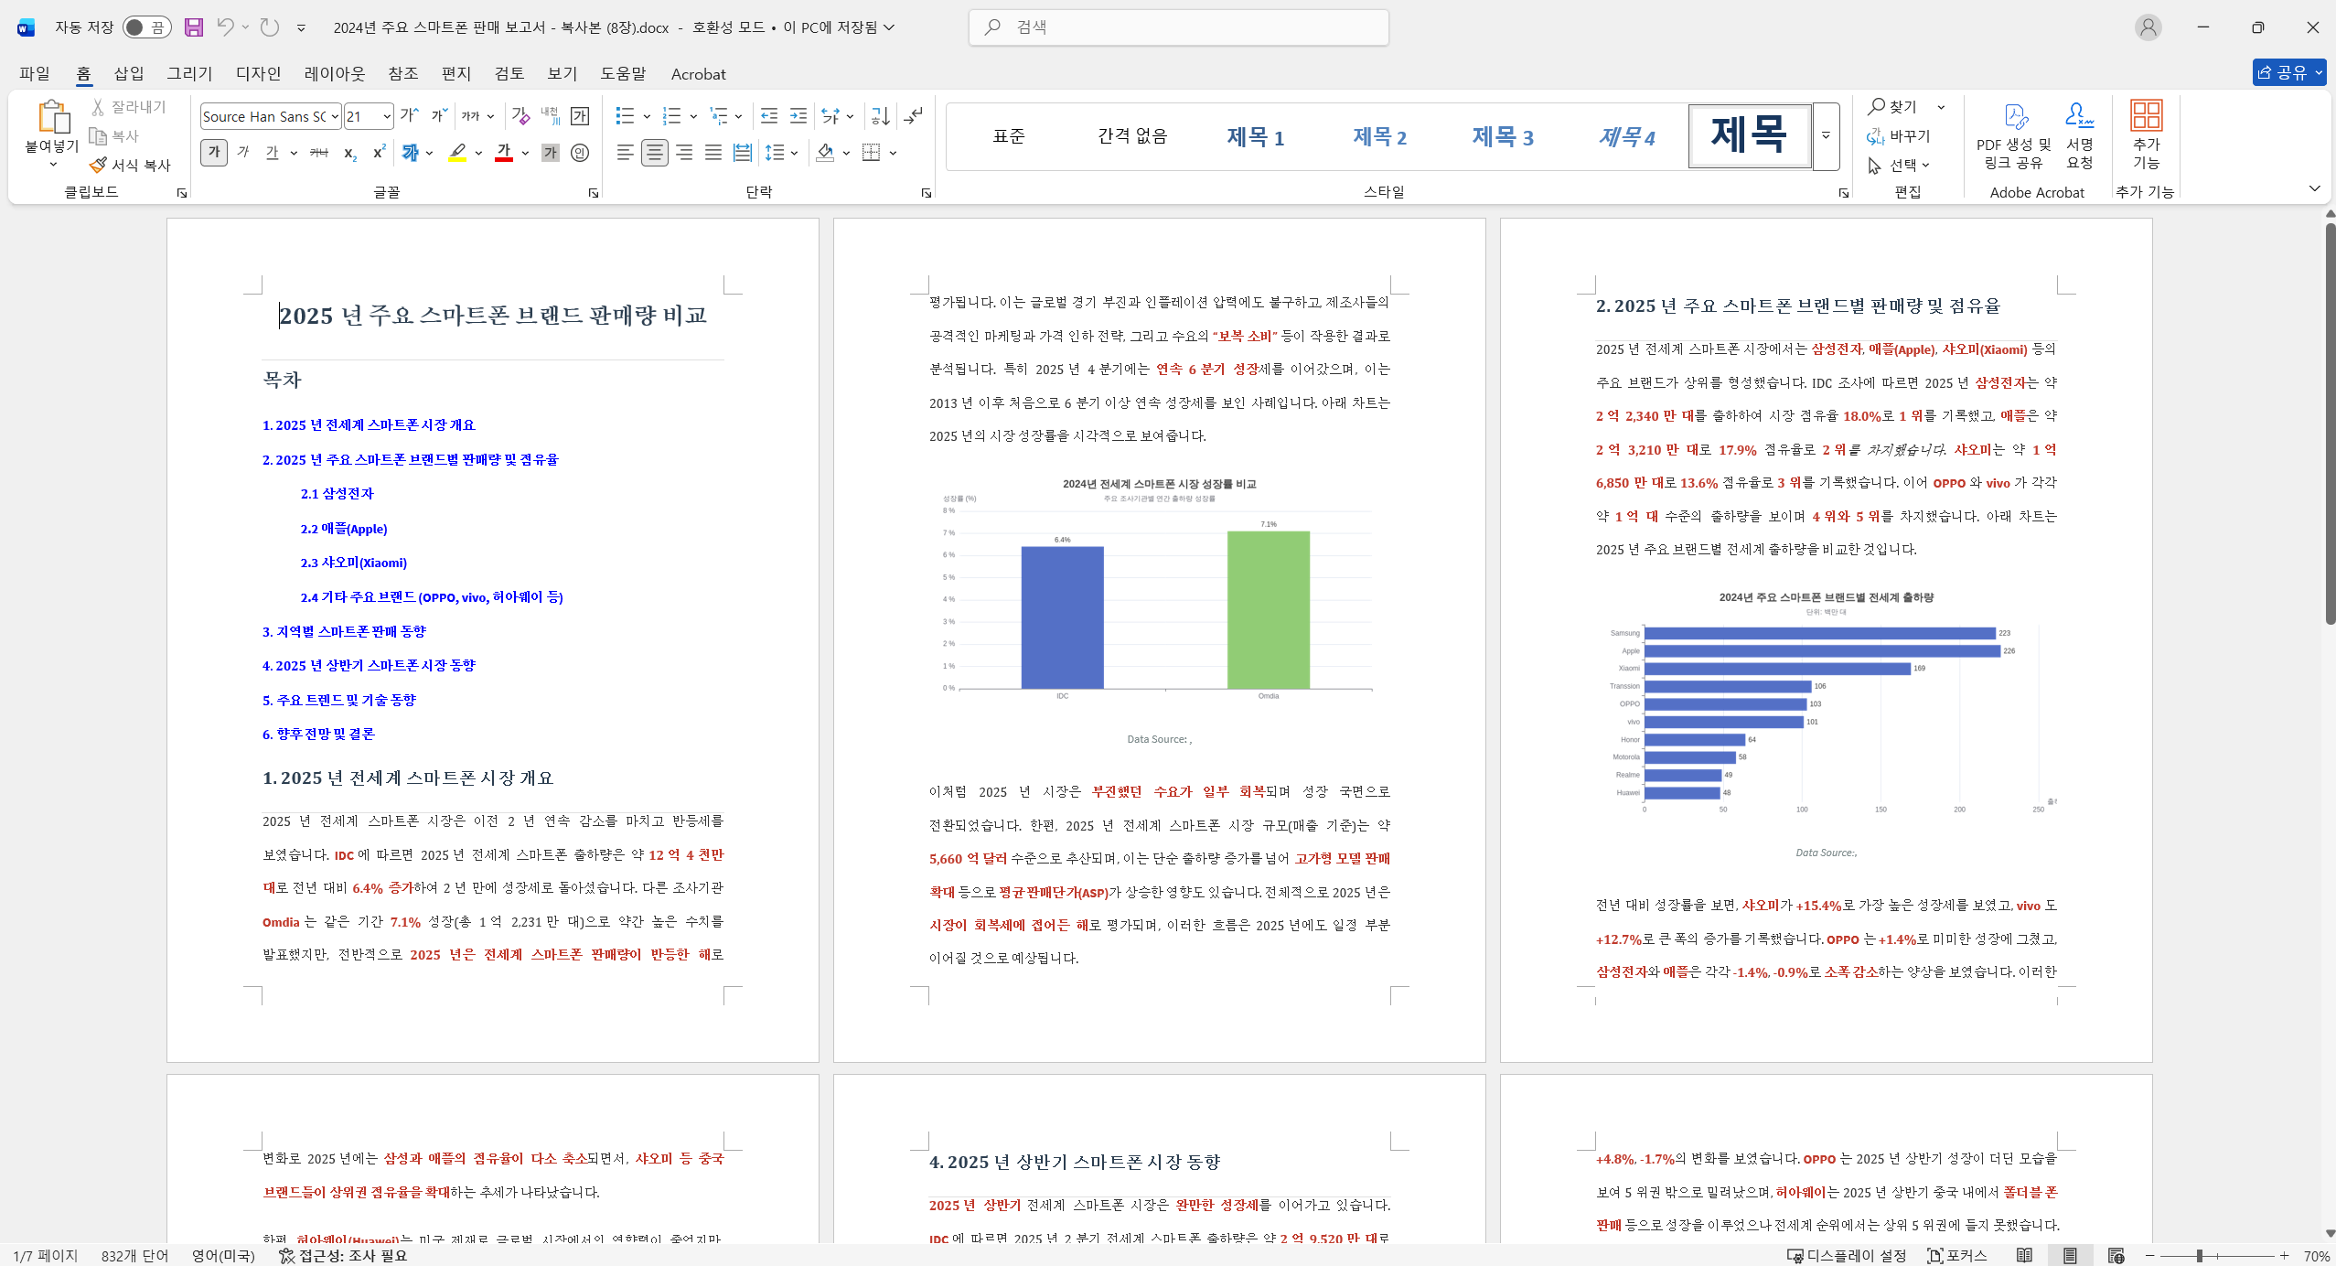Viewport: 2336px width, 1266px height.
Task: Click the Enclosed character circle icon
Action: [x=580, y=153]
